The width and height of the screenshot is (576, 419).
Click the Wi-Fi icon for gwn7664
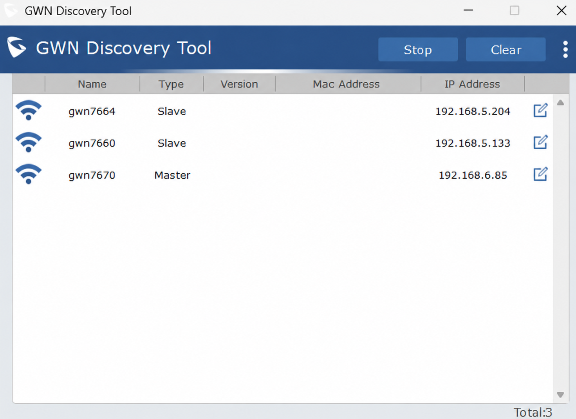28,110
